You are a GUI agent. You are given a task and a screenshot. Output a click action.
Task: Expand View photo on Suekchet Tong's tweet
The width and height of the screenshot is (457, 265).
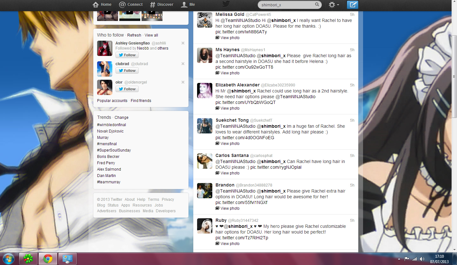click(x=228, y=144)
